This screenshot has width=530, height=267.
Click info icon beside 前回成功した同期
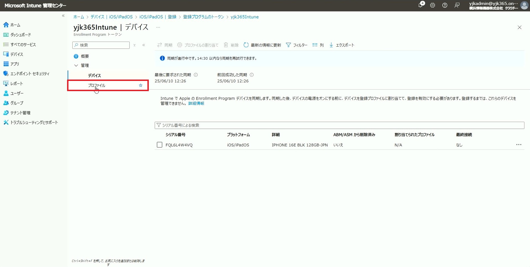251,75
